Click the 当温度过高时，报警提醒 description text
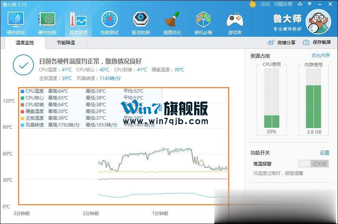The width and height of the screenshot is (338, 224). (x=278, y=173)
